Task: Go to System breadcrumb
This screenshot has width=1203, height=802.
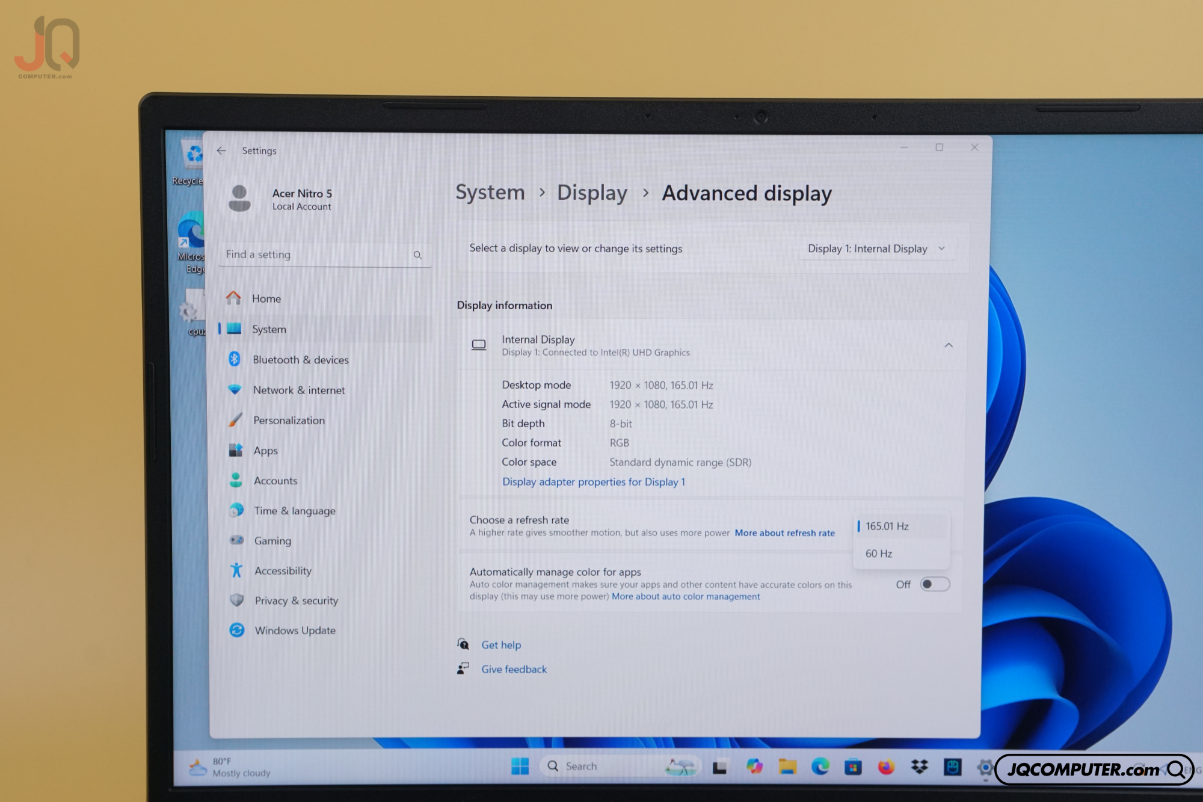Action: click(x=490, y=192)
